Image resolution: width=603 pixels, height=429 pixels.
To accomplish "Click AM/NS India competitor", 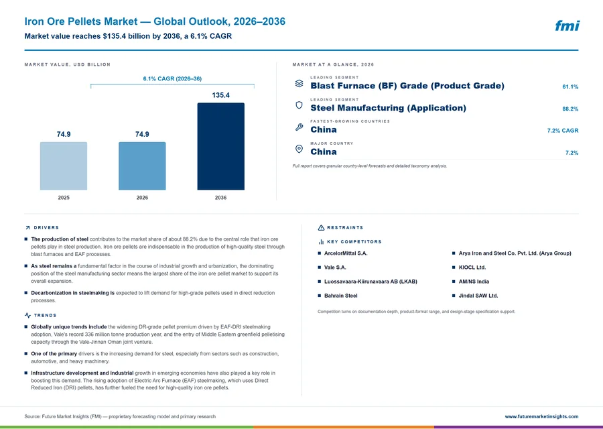I will [474, 282].
